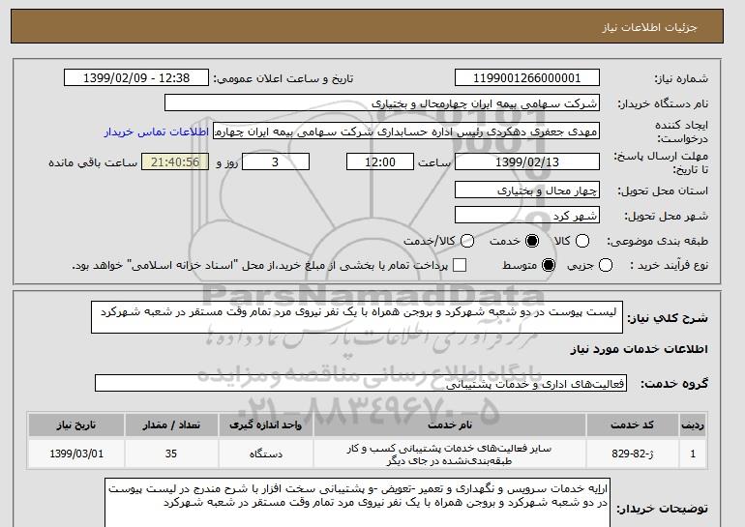Viewport: 745px width, 527px height.
Task: Click the توضیحات خریدار text area
Action: pos(357,503)
